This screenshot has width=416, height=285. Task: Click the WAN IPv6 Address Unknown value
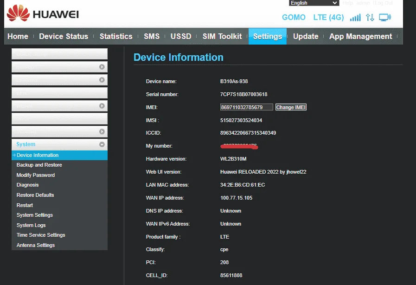coord(231,224)
